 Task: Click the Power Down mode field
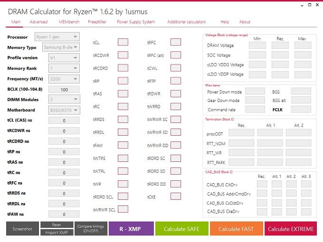pyautogui.click(x=255, y=92)
